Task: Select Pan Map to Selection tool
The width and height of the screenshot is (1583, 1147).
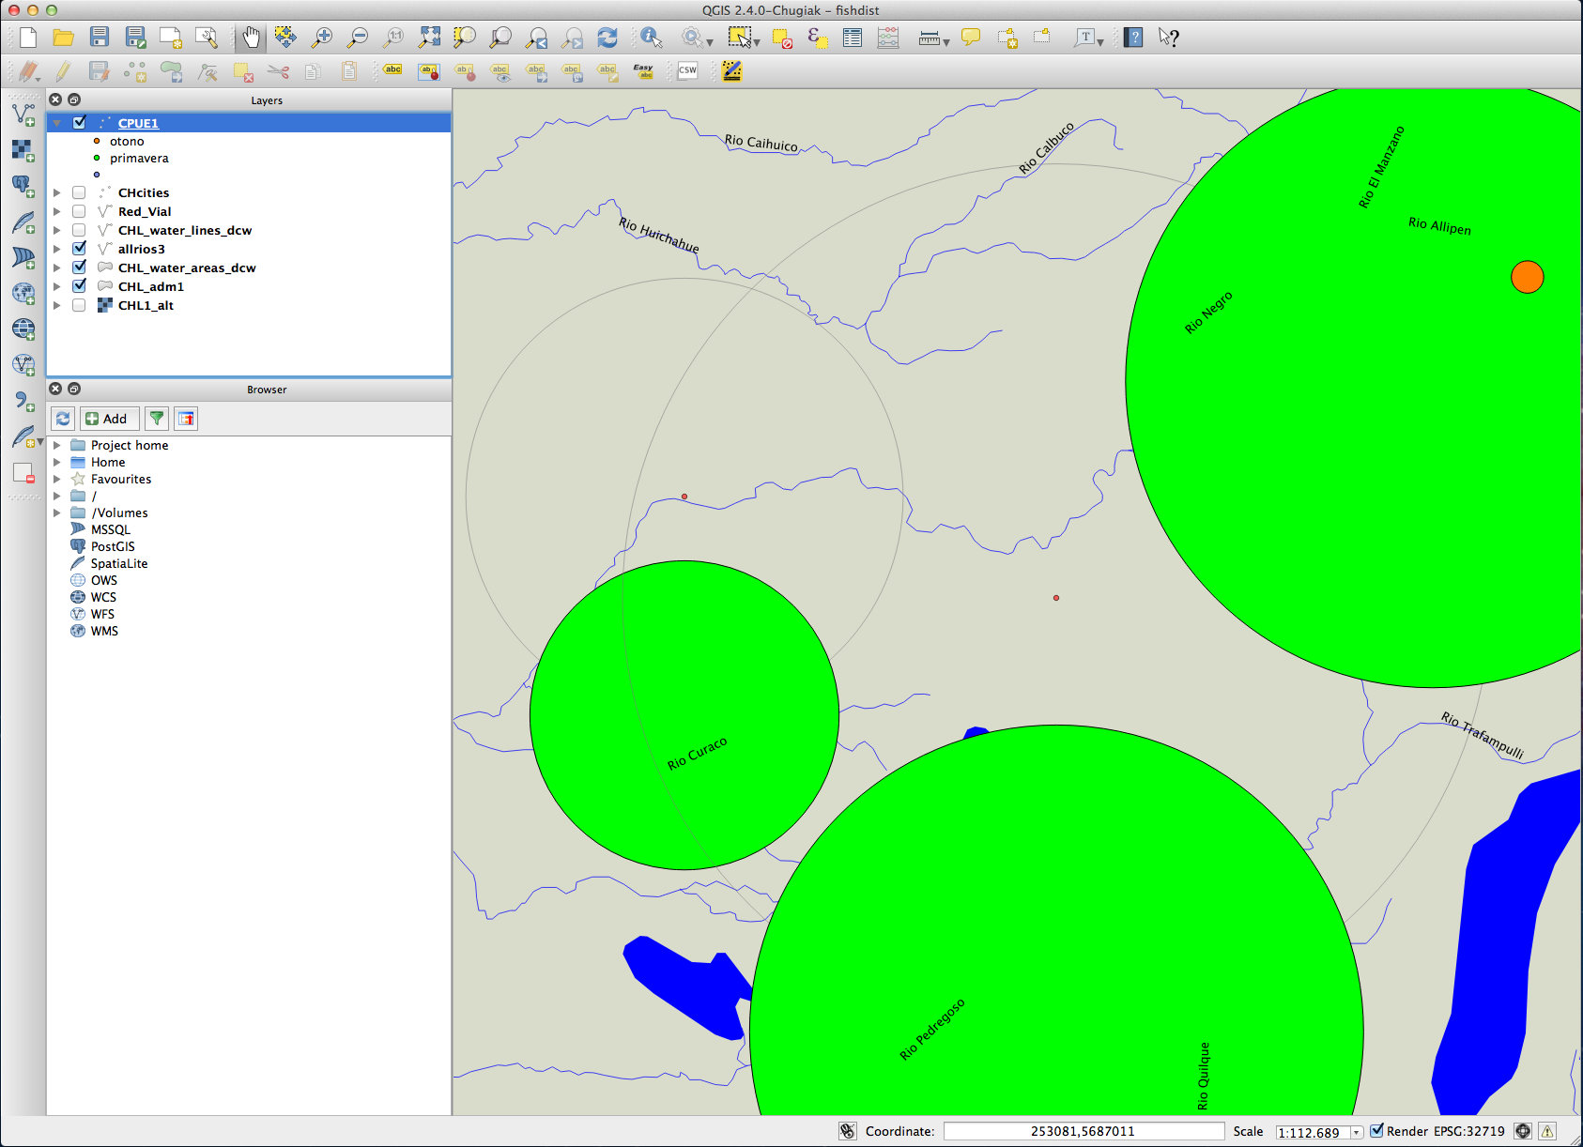Action: pos(285,38)
